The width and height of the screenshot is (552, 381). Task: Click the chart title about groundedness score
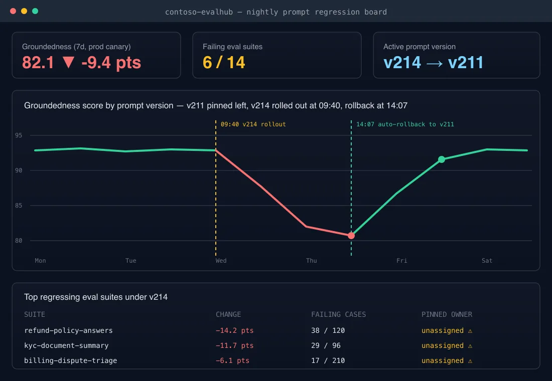(215, 106)
